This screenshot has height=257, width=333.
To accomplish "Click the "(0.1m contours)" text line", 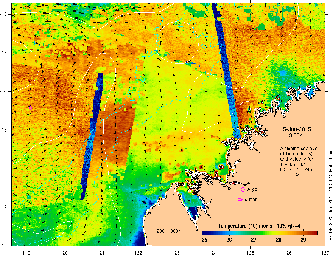I will pos(296,154).
